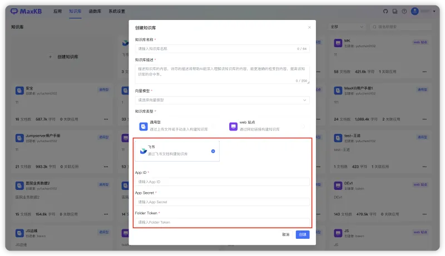The height and width of the screenshot is (256, 445).
Task: Click the 通用型 tag on 安全 card
Action: tap(104, 89)
